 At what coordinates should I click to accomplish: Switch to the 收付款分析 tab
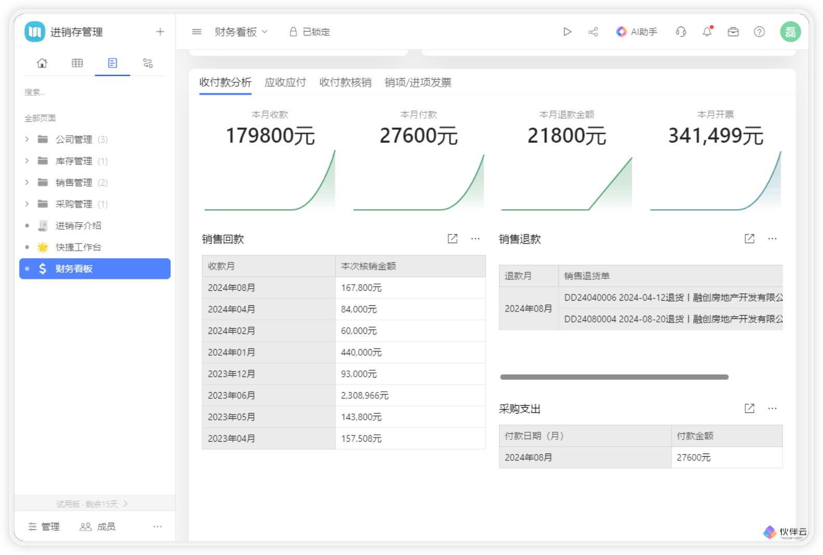[225, 82]
